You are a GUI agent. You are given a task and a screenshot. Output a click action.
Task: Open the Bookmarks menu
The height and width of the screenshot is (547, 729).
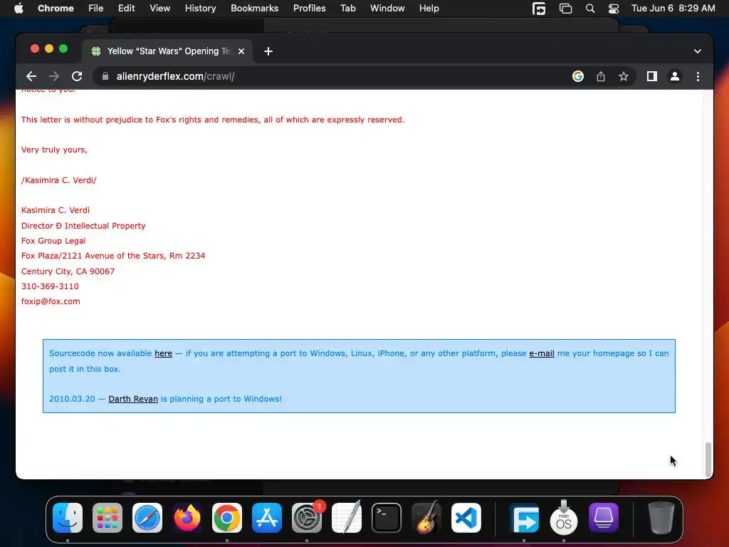click(x=254, y=9)
